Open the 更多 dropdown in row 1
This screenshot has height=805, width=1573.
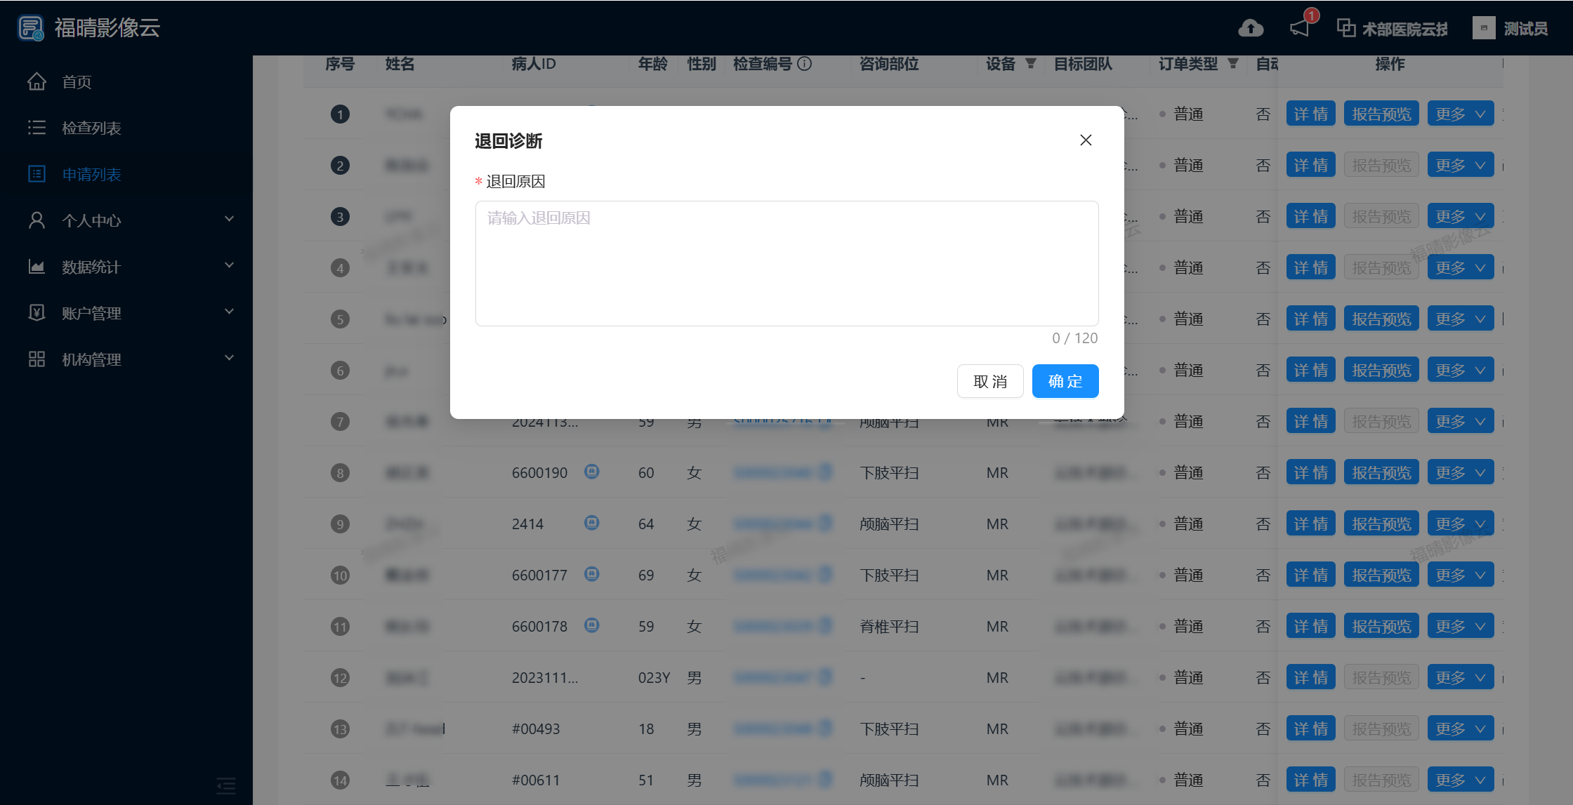[x=1460, y=114]
